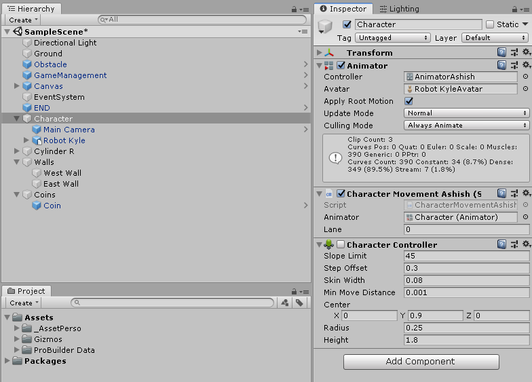Expand the Transform component foldout

[x=319, y=53]
